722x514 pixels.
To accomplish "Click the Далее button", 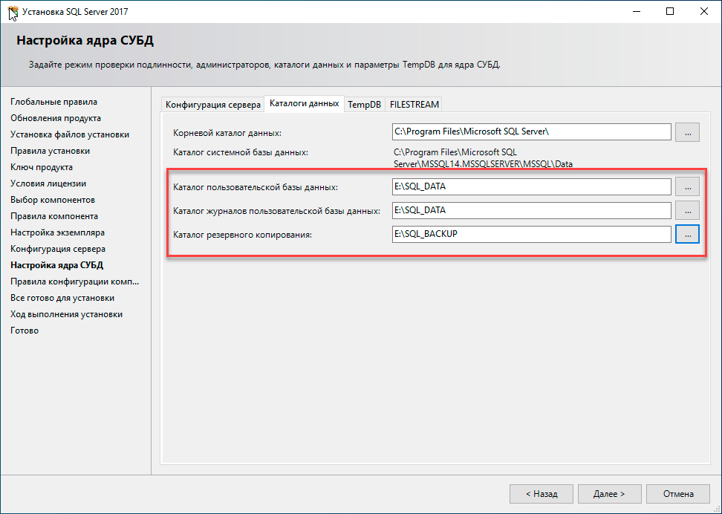I will click(x=609, y=493).
